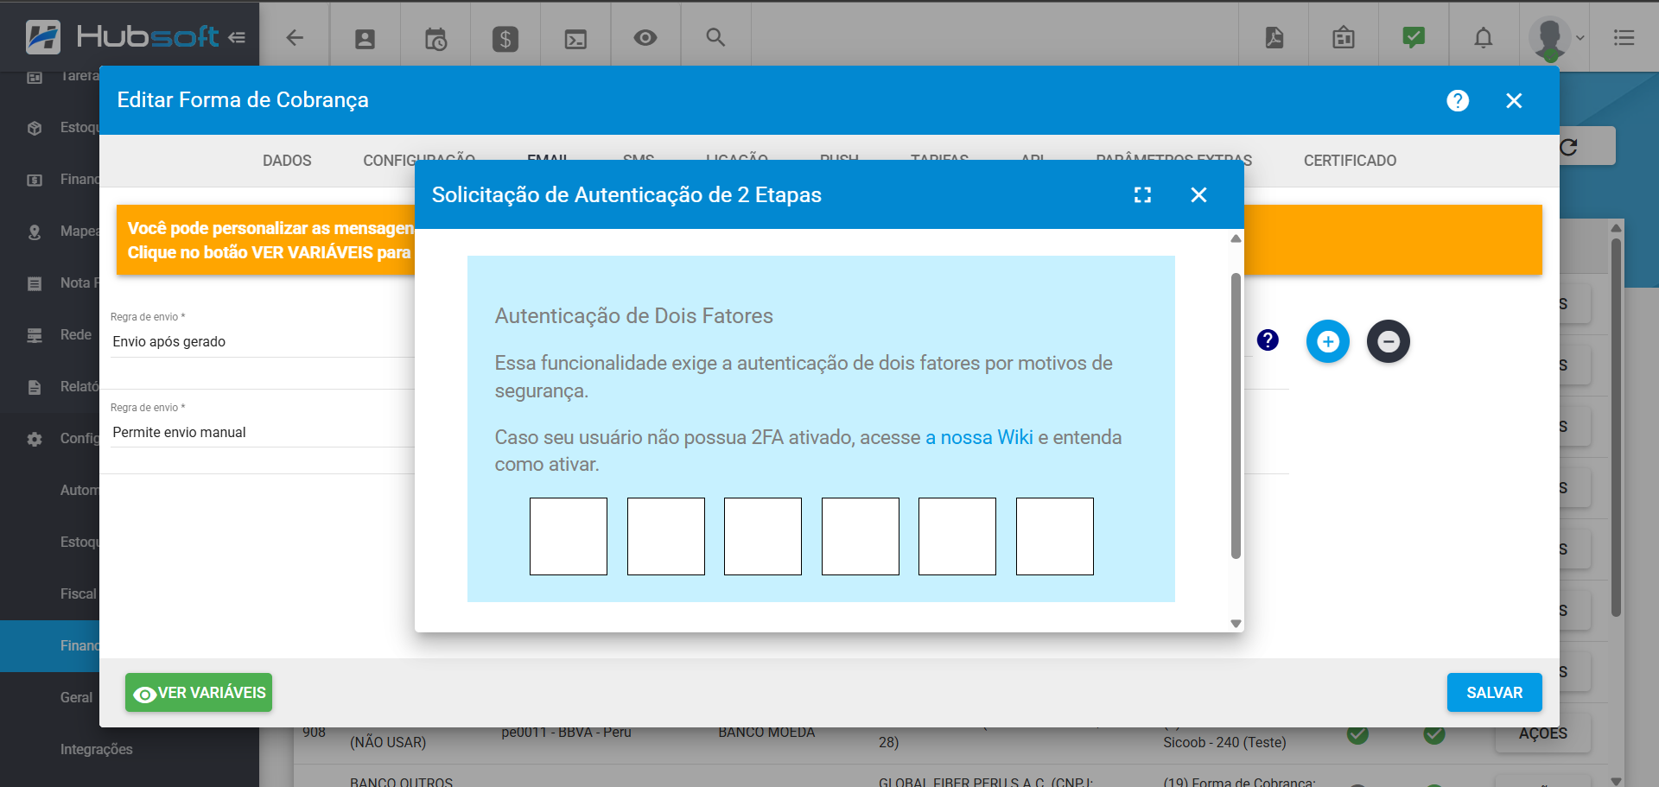The width and height of the screenshot is (1659, 787).
Task: Click the eye visibility icon in toolbar
Action: coord(645,38)
